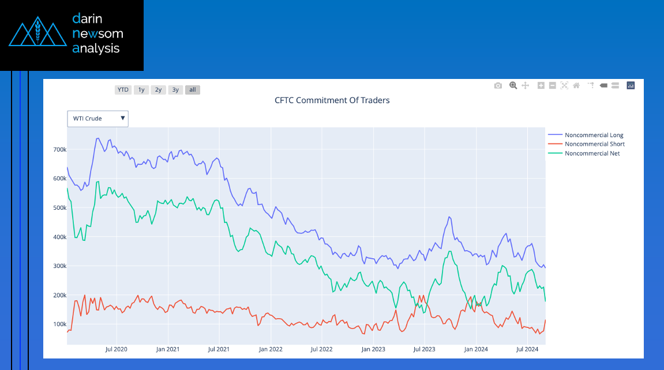This screenshot has width=664, height=370.
Task: Download plot as PNG with camera icon
Action: click(x=498, y=85)
